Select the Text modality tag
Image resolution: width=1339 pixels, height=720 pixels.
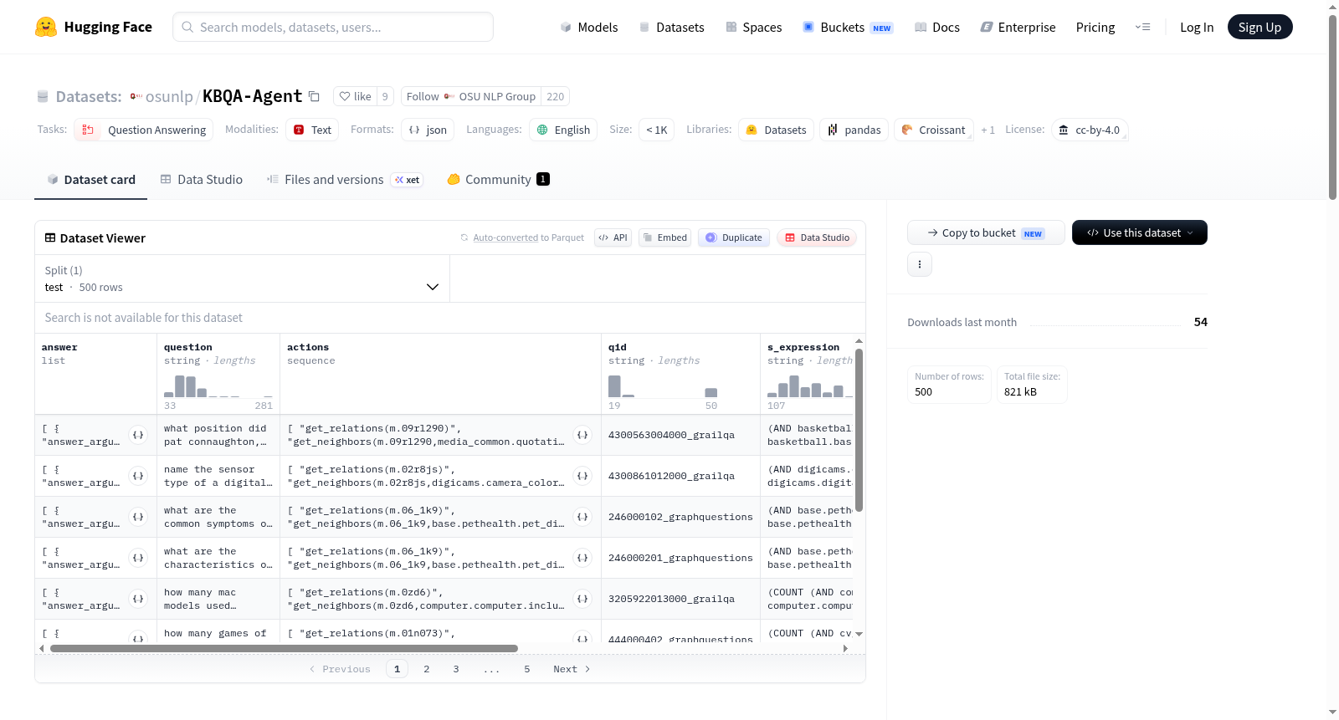[312, 130]
